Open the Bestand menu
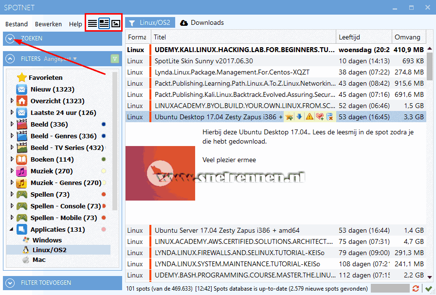 pos(17,24)
